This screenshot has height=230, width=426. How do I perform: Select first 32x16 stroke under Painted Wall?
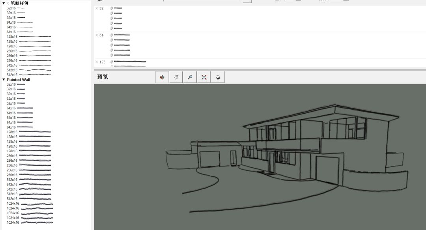pyautogui.click(x=16, y=84)
